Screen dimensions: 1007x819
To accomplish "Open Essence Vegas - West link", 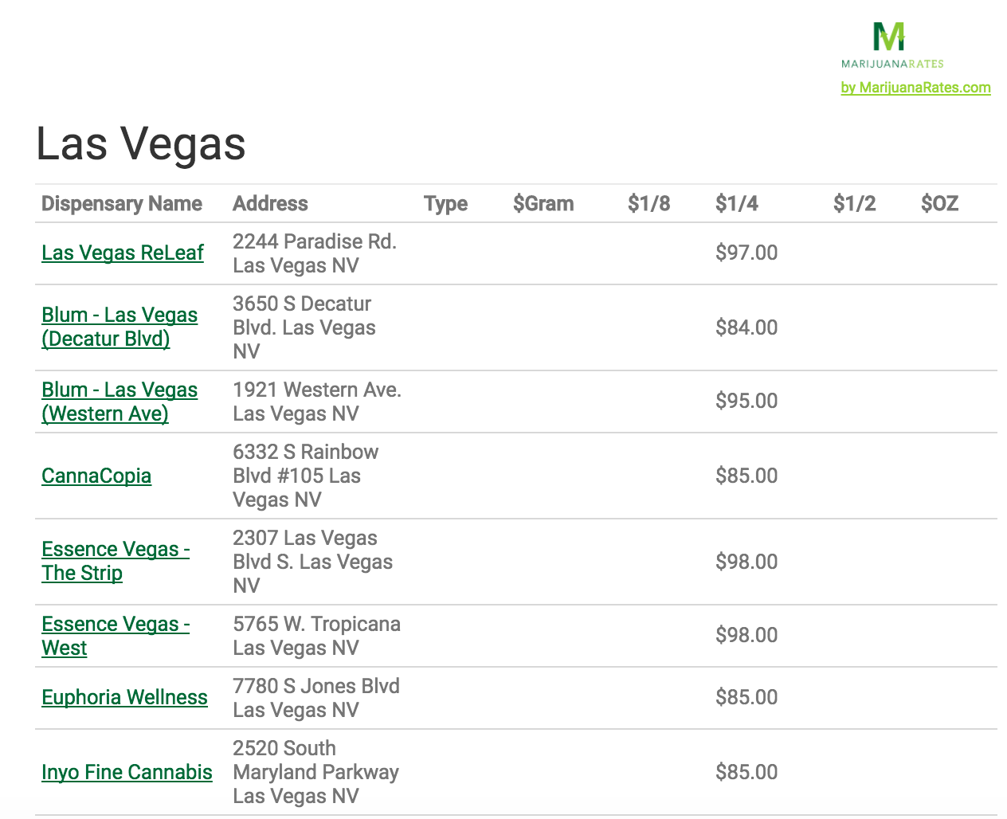I will click(116, 636).
